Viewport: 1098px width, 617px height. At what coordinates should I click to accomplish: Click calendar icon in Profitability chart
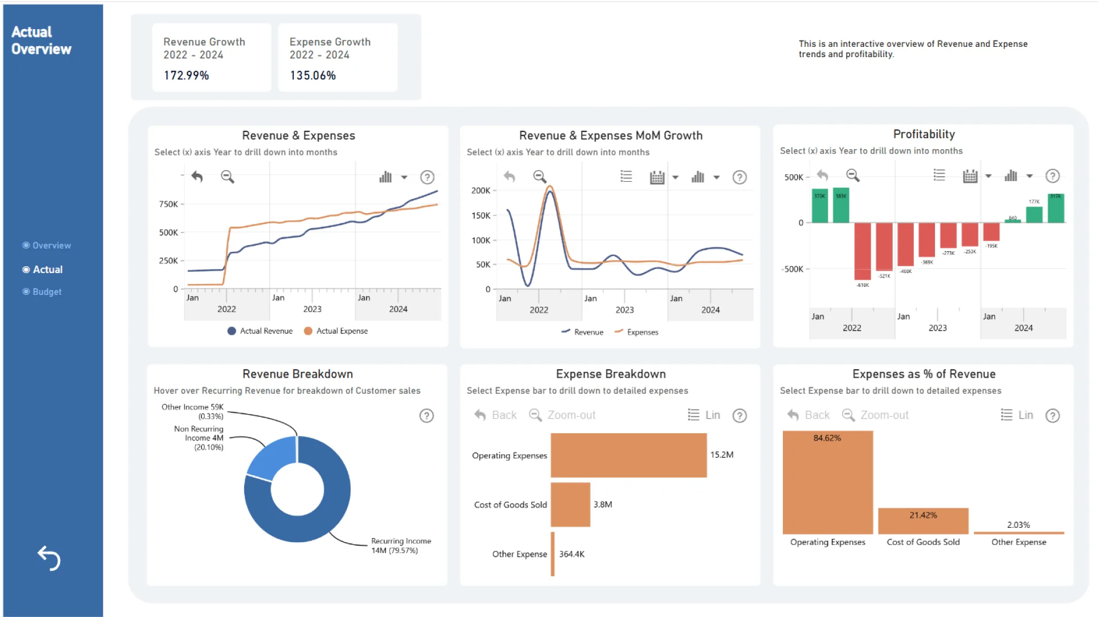[970, 176]
